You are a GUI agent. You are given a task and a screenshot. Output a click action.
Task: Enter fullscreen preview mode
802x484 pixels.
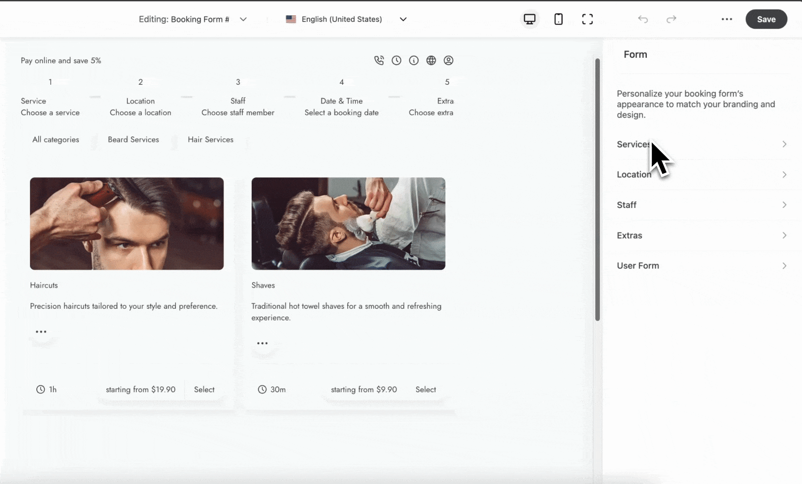587,19
